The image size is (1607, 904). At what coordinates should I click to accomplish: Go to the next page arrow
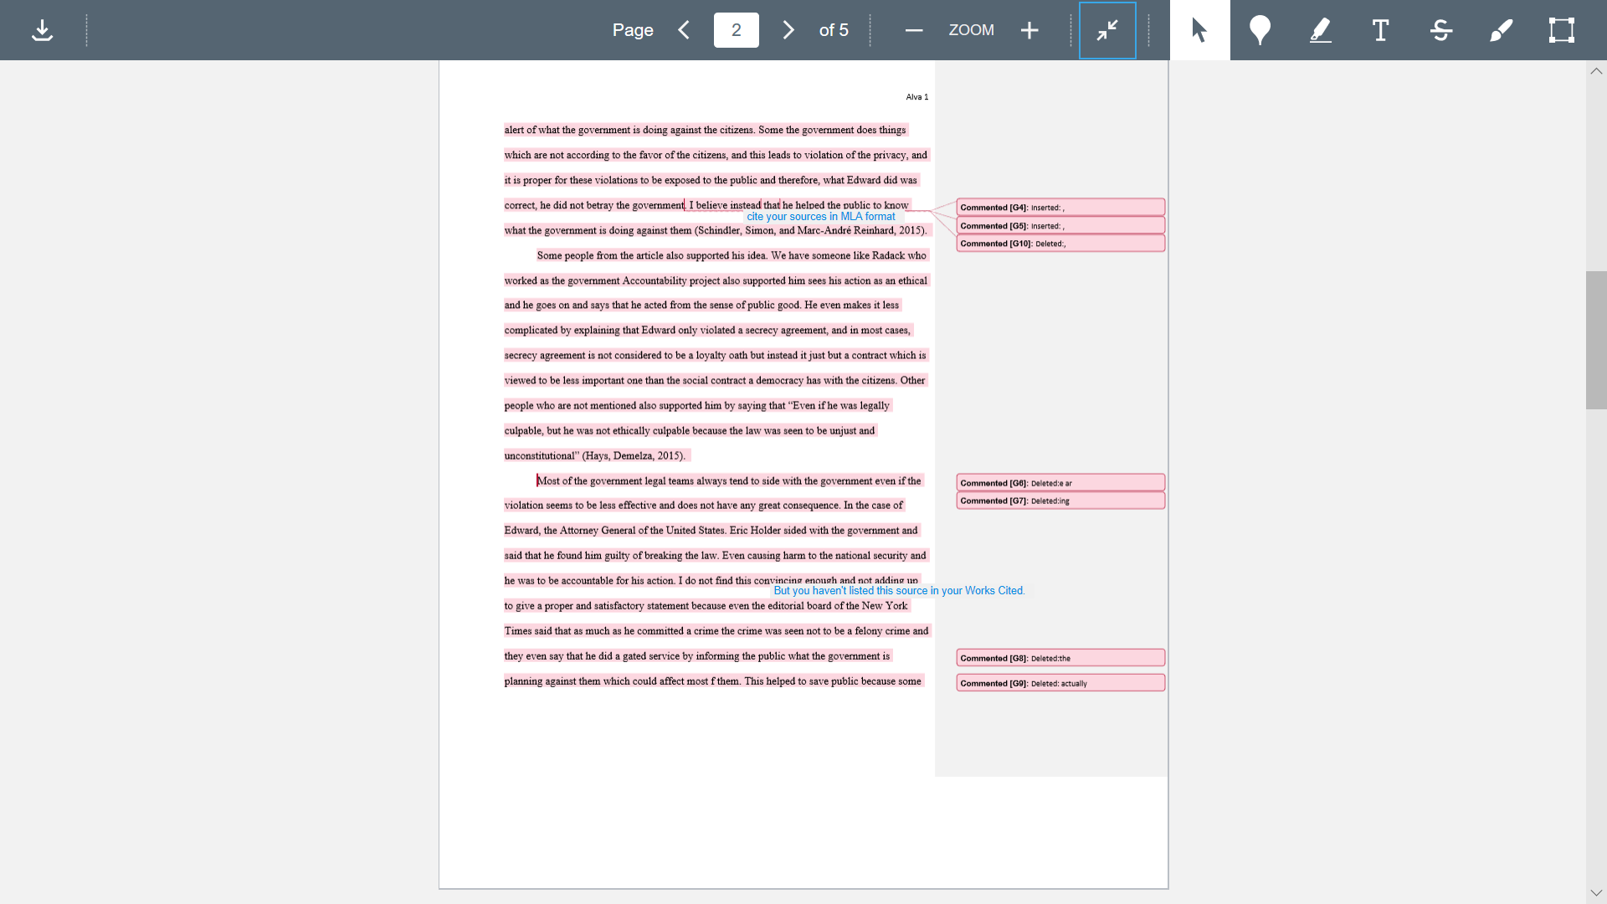[x=788, y=30]
